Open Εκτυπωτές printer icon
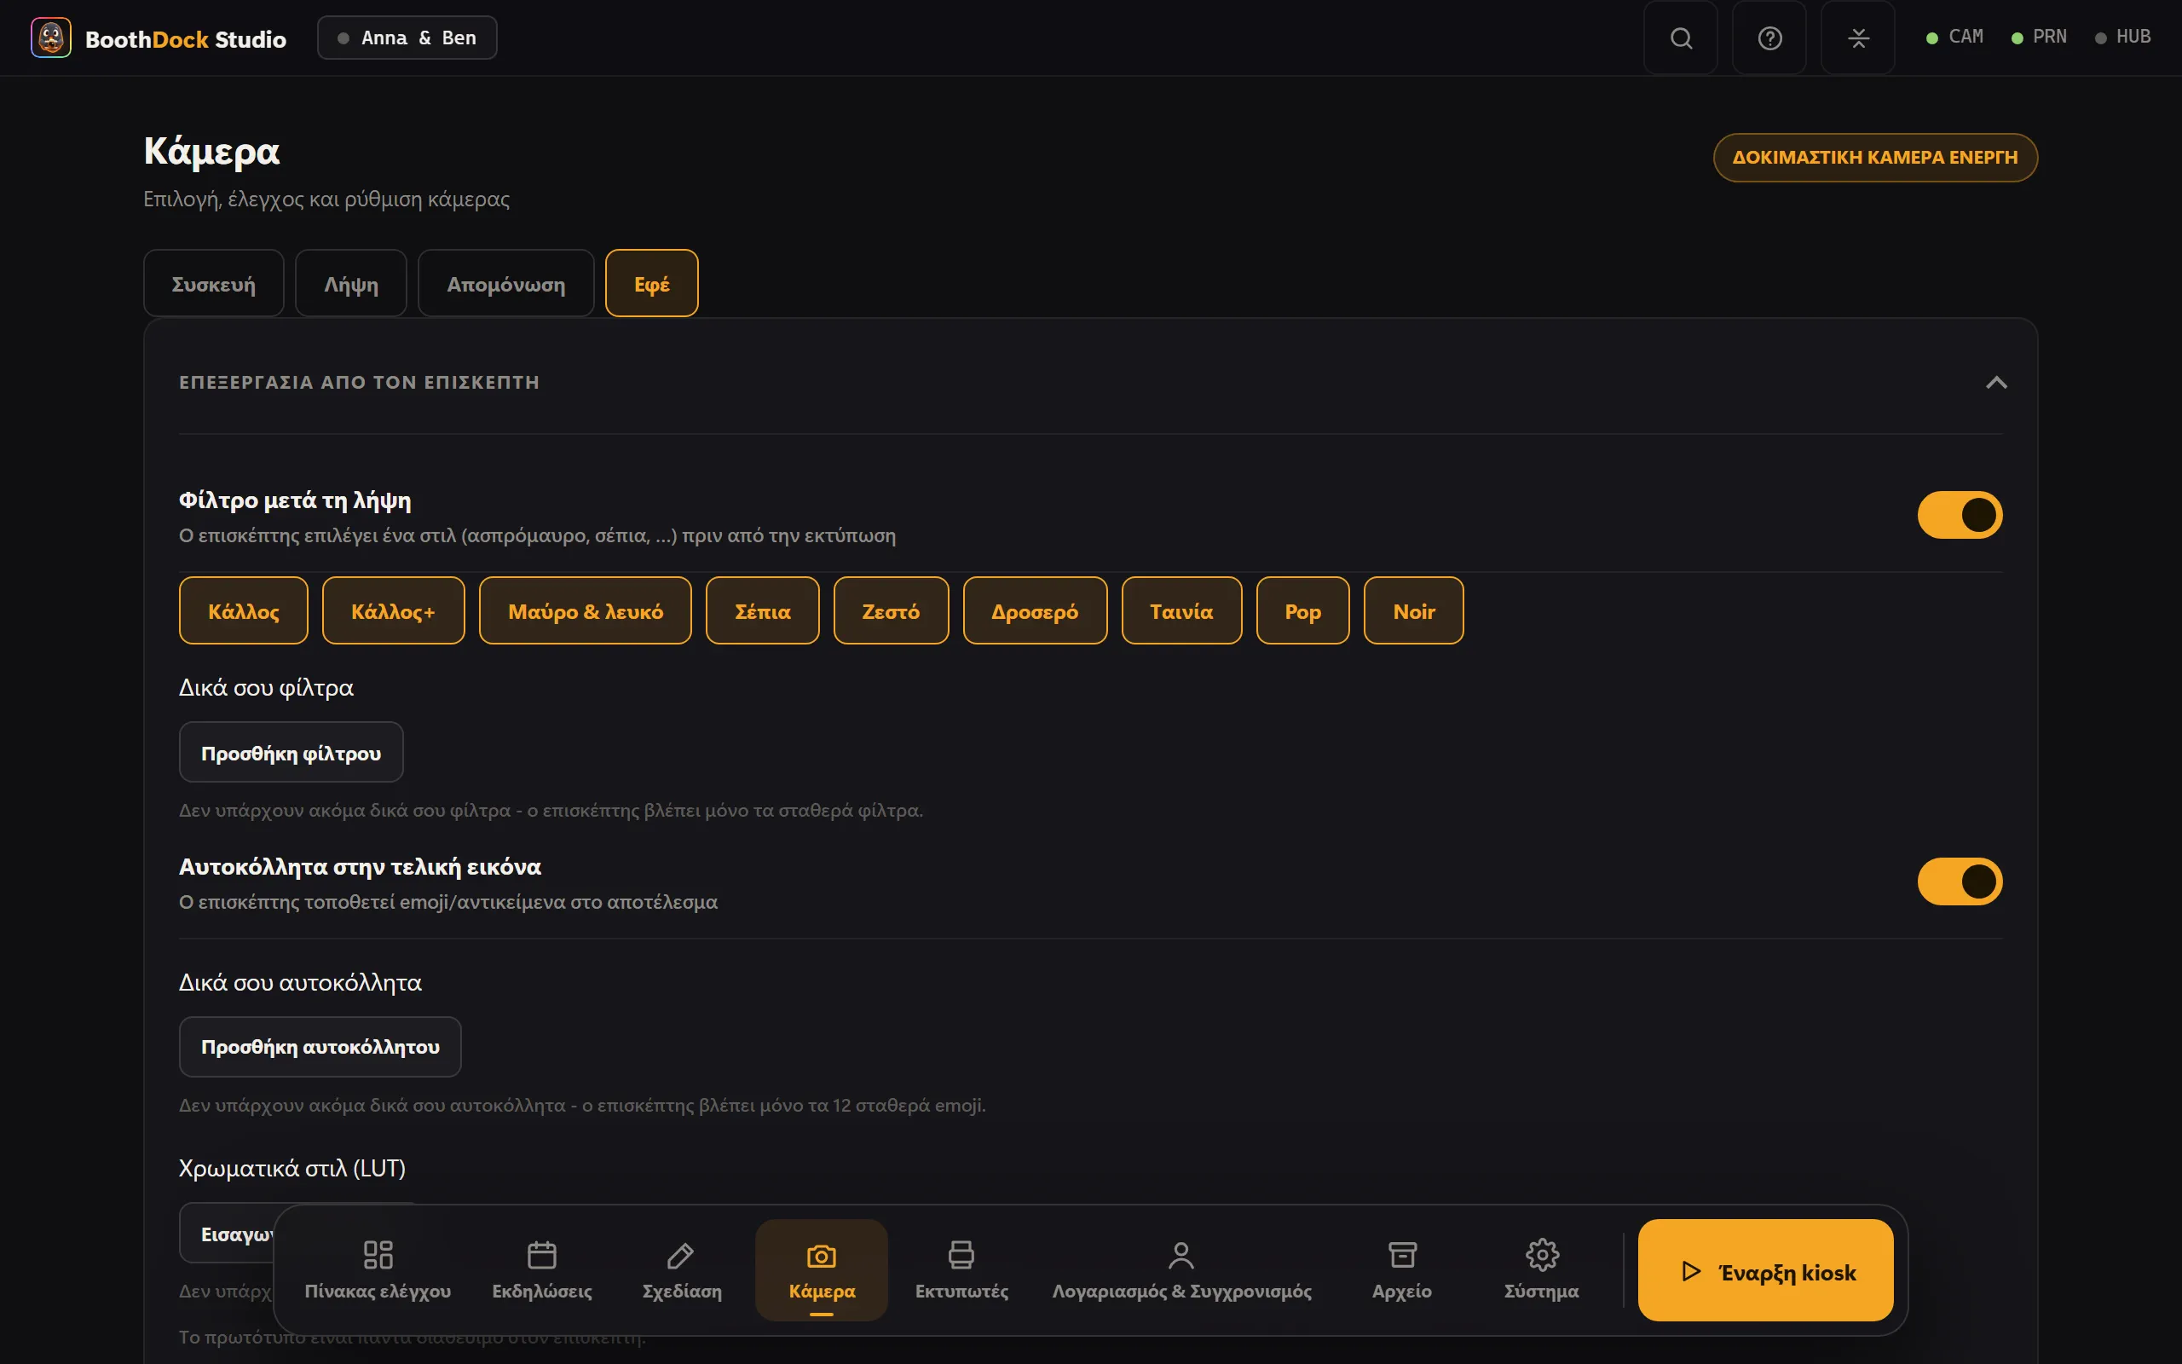 961,1269
